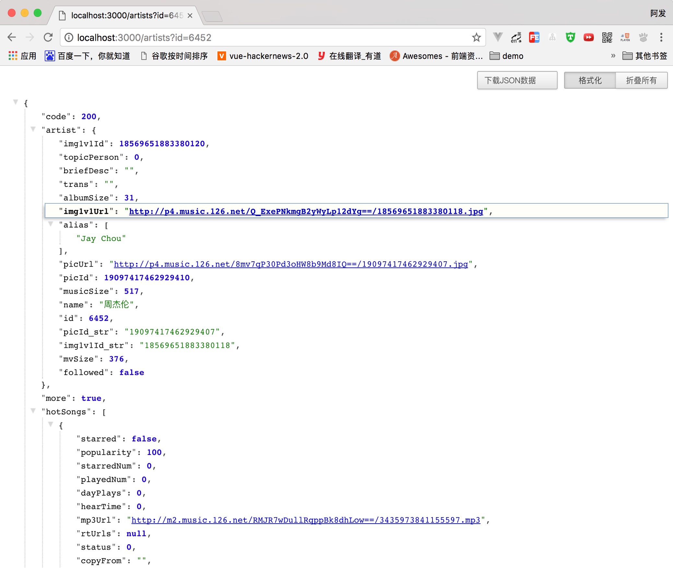Open the red video extension icon
The width and height of the screenshot is (673, 568).
tap(588, 38)
